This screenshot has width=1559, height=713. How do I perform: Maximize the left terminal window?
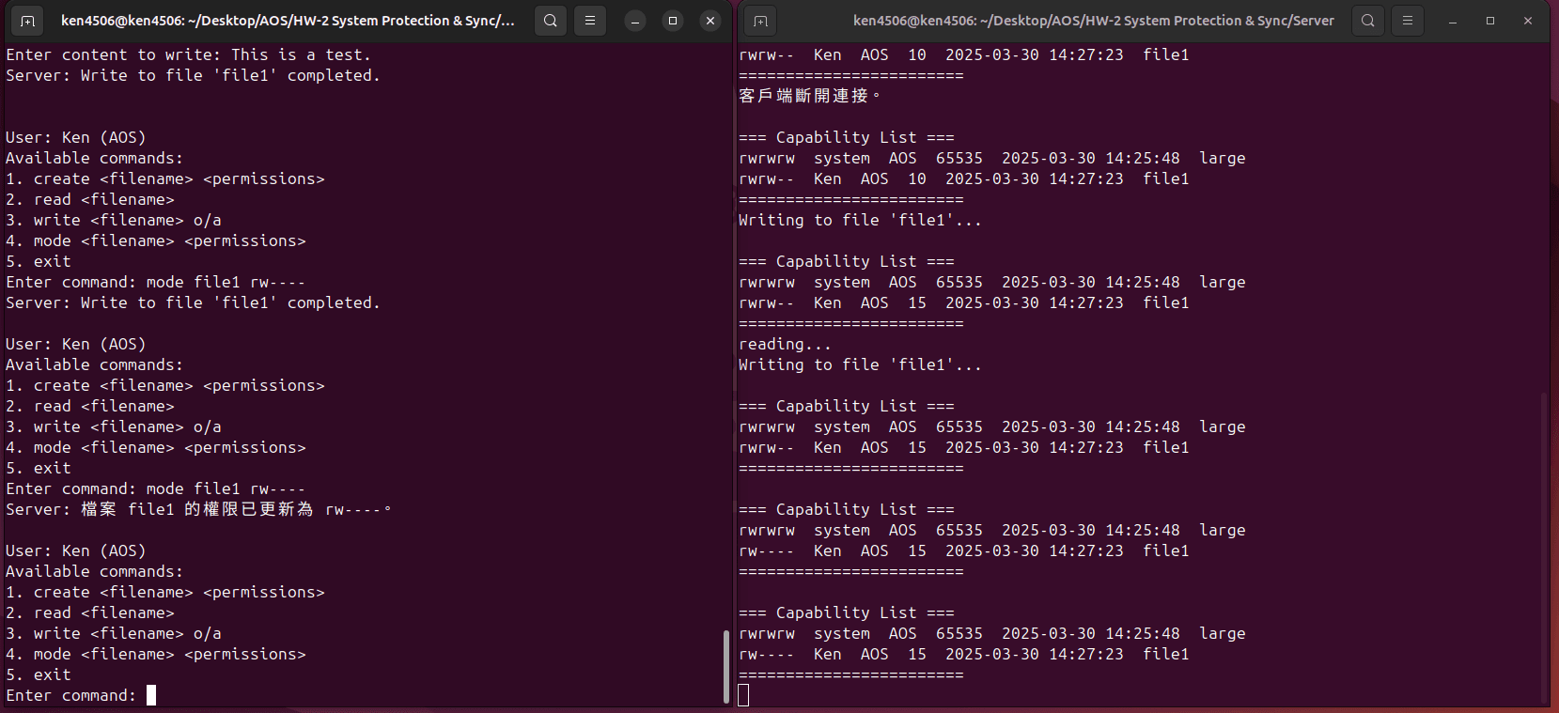coord(673,21)
